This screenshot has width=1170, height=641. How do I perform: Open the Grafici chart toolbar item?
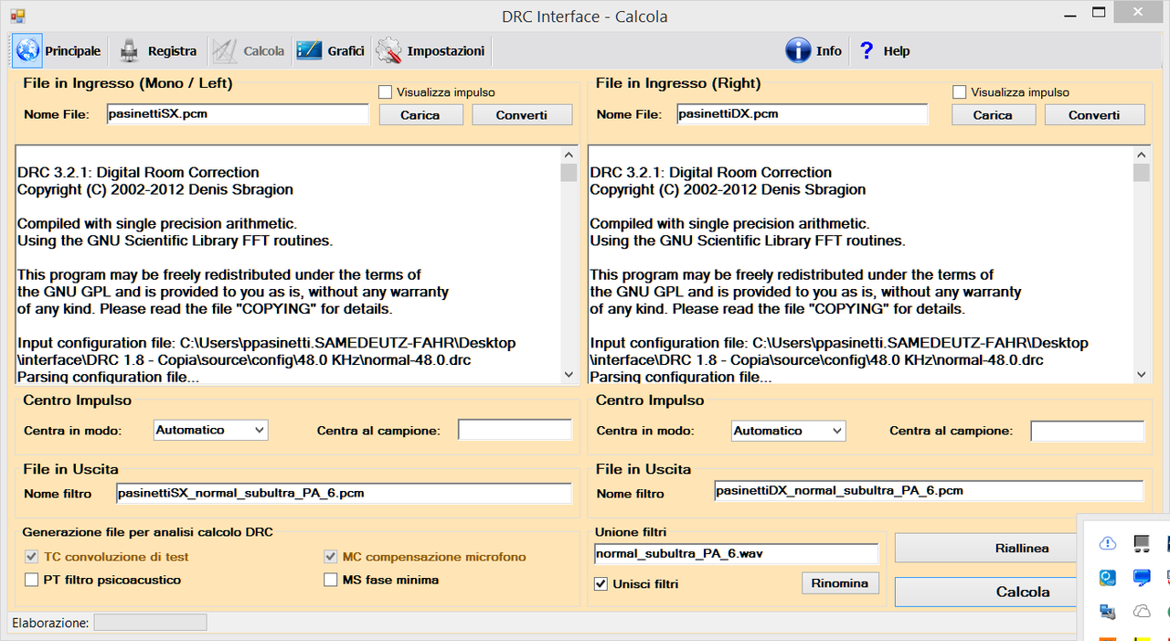pos(331,51)
